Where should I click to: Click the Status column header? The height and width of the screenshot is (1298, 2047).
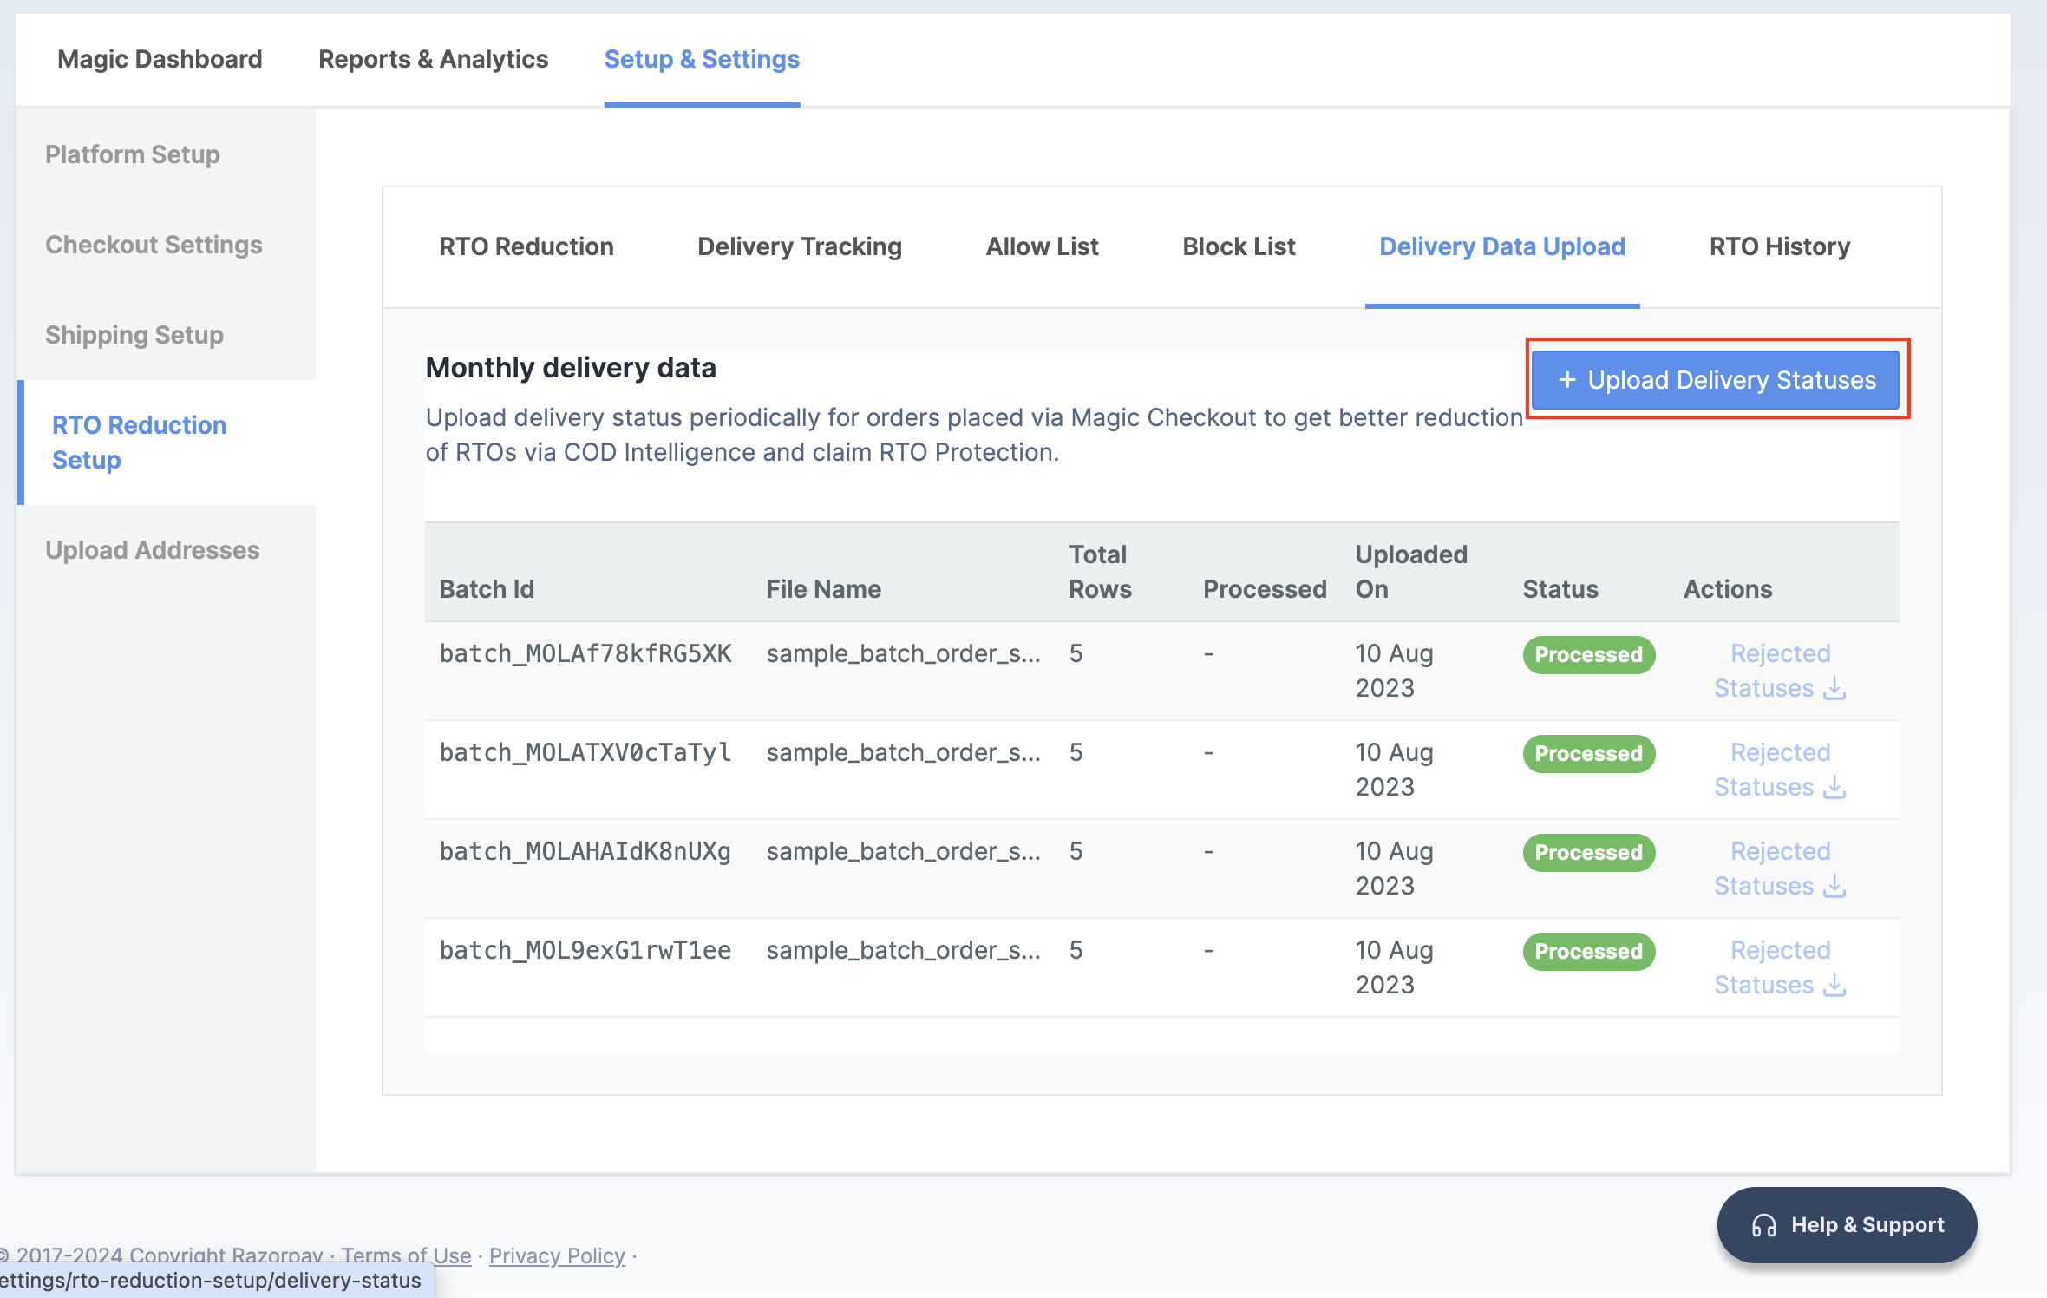[1560, 589]
